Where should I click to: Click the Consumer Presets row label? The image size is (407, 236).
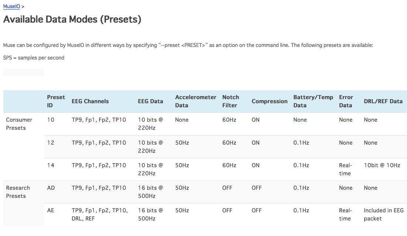pos(19,124)
